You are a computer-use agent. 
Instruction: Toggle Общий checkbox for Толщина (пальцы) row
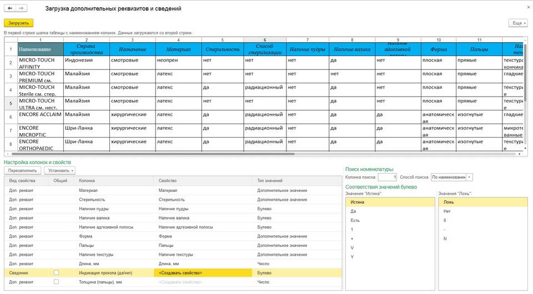pyautogui.click(x=57, y=282)
